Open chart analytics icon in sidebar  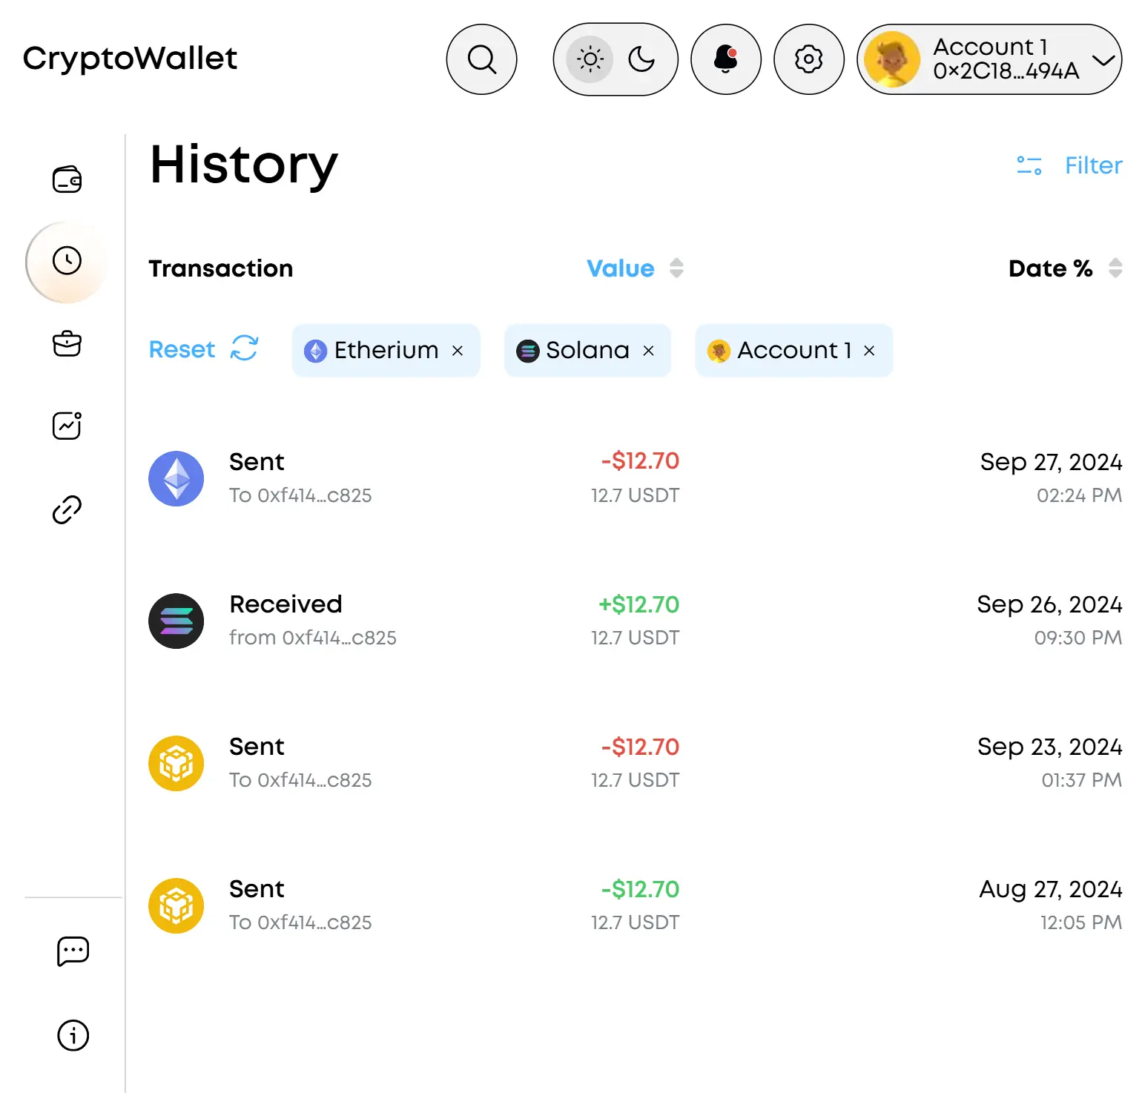pos(67,426)
